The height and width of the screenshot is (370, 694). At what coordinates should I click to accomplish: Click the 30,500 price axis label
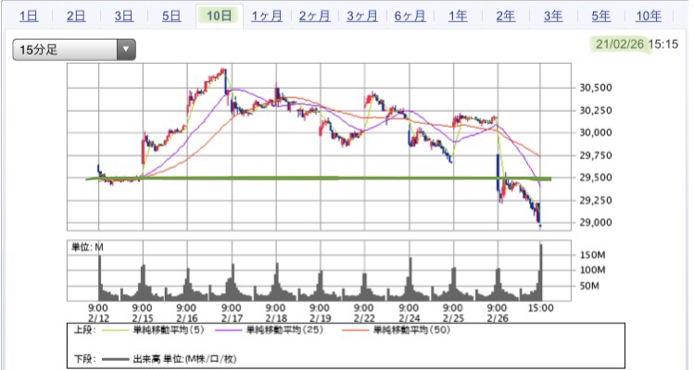point(596,88)
